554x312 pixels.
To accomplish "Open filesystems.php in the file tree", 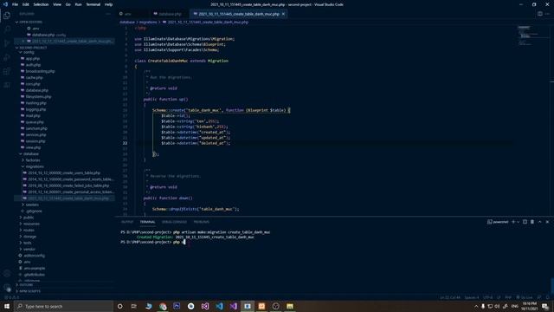I will 38,96.
